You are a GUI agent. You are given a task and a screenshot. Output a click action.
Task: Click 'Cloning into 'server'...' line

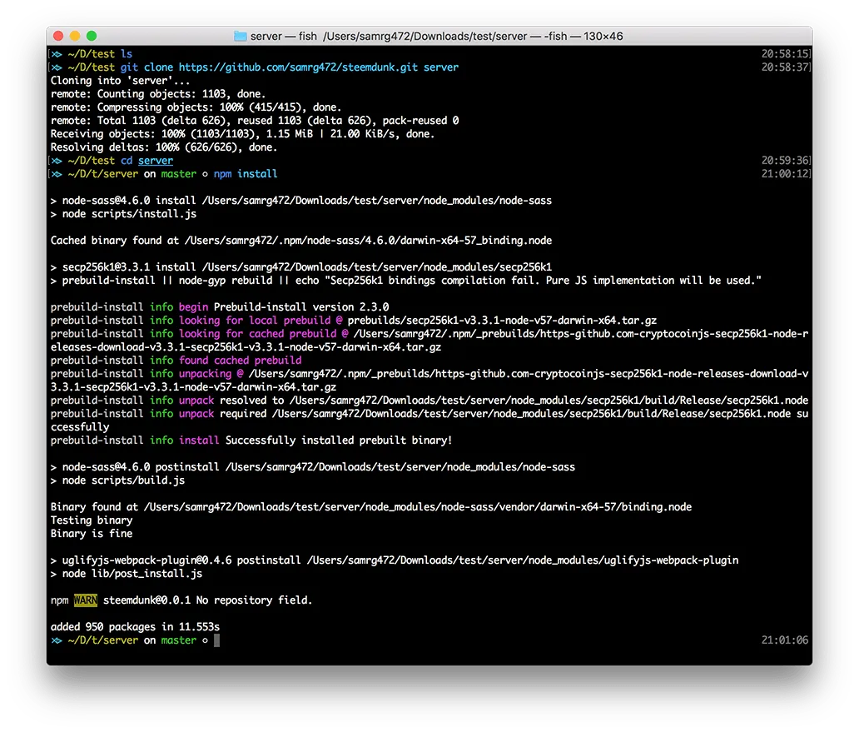coord(120,81)
